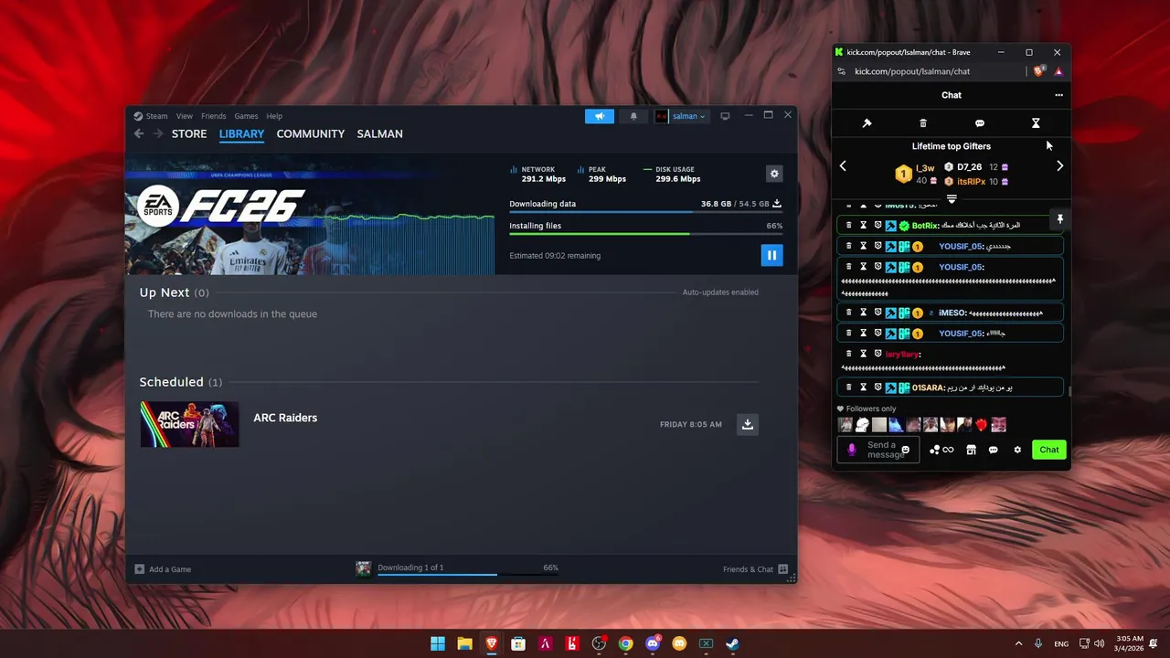Click Downloading 1 of 1 status
Screen dimensions: 1170x658
[x=410, y=568]
